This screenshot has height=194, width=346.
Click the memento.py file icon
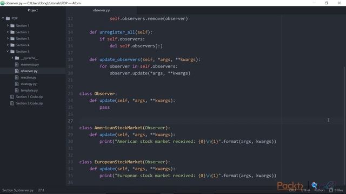[x=17, y=65]
